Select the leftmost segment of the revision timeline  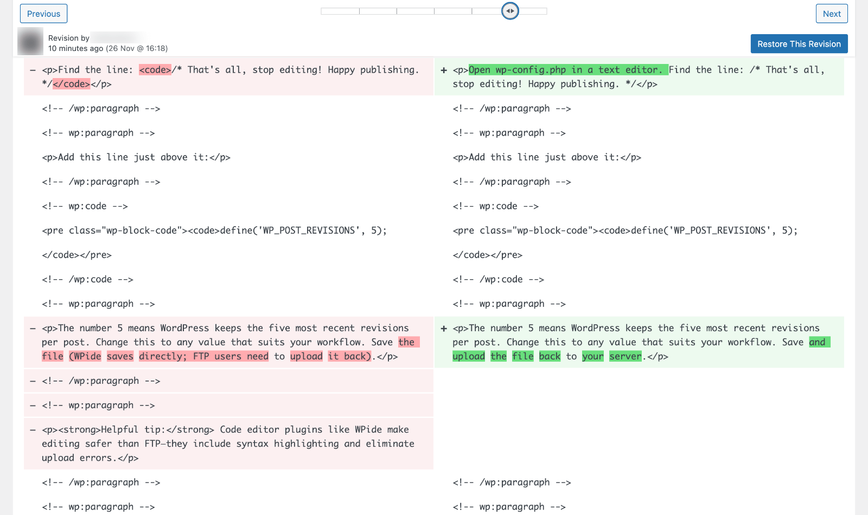340,11
